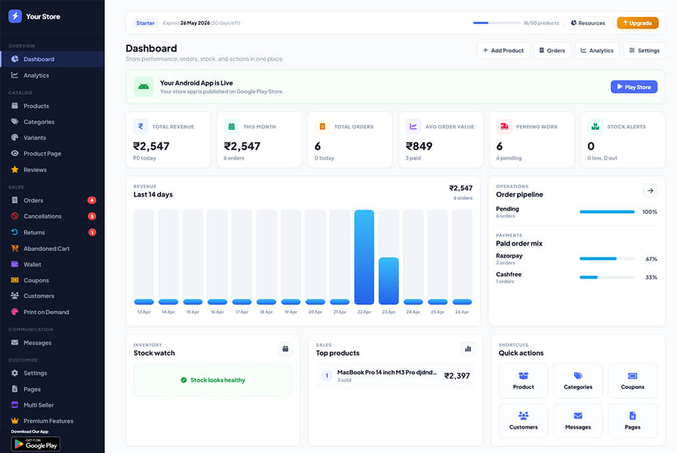Screen dimensions: 677x453
Task: Open the Customers quick action tile
Action: point(523,421)
